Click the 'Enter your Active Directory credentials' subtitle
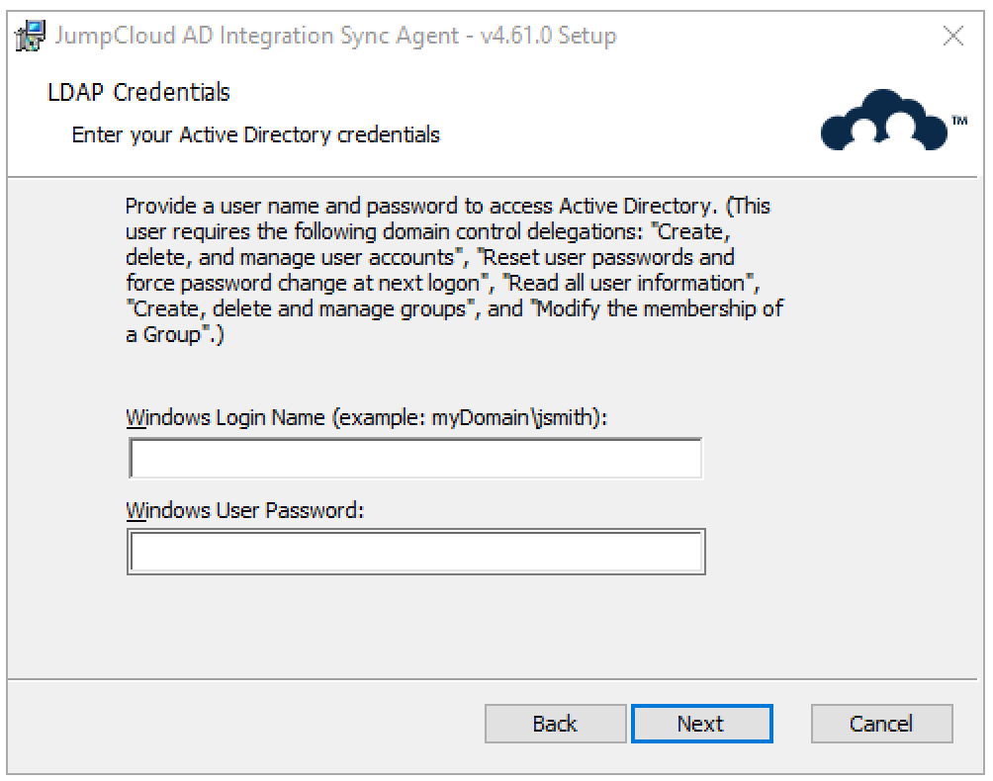Viewport: 993px width, 781px height. coord(256,134)
